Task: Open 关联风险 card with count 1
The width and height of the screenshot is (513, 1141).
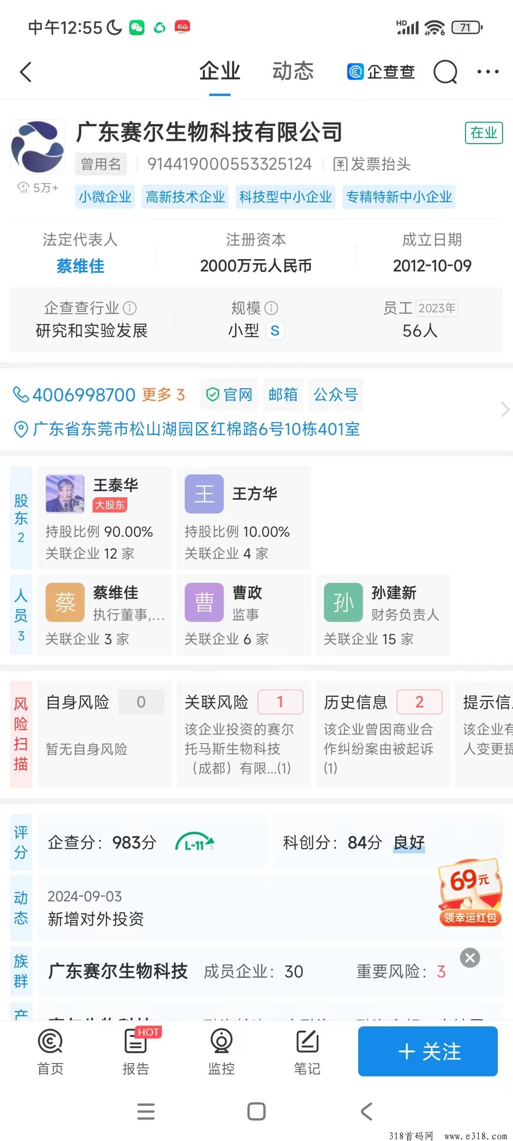Action: tap(244, 734)
